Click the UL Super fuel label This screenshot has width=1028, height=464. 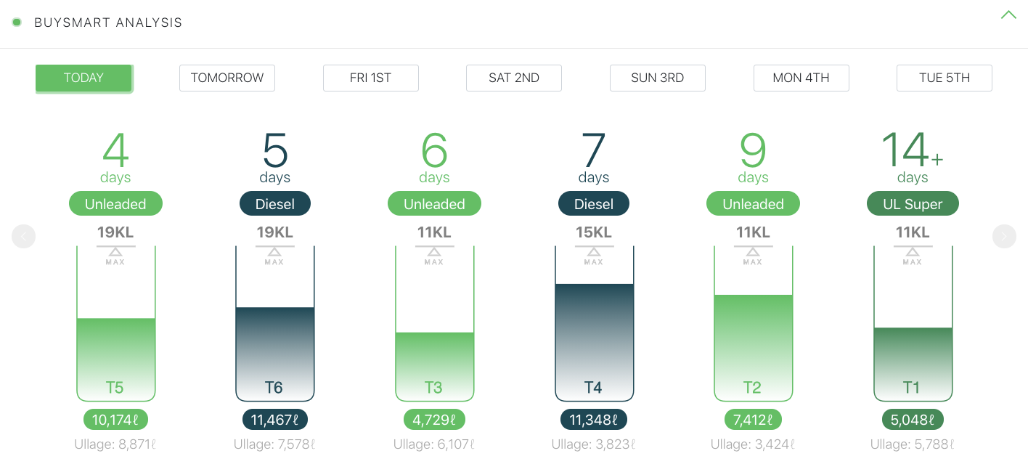[x=913, y=204]
